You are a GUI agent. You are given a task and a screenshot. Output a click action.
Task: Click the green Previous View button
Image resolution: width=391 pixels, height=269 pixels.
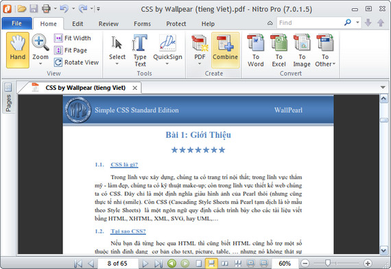pyautogui.click(x=171, y=264)
